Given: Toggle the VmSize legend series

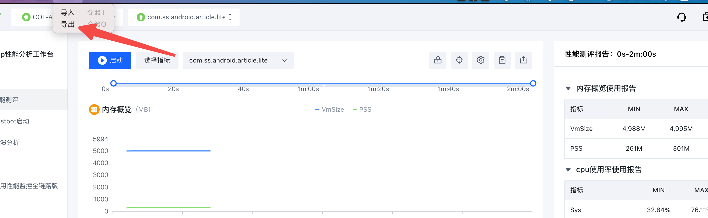Looking at the screenshot, I should click(x=330, y=110).
